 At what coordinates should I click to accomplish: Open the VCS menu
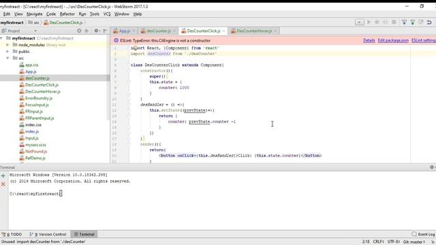pyautogui.click(x=107, y=14)
